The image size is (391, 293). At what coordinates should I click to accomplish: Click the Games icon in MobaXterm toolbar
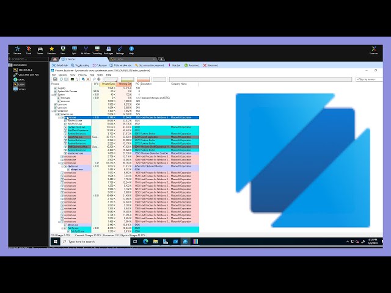click(40, 50)
